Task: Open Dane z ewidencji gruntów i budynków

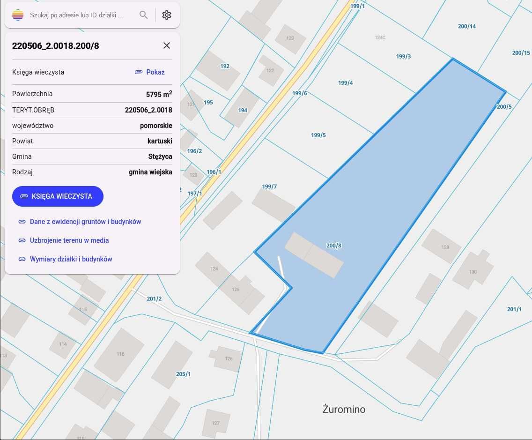Action: [x=86, y=222]
